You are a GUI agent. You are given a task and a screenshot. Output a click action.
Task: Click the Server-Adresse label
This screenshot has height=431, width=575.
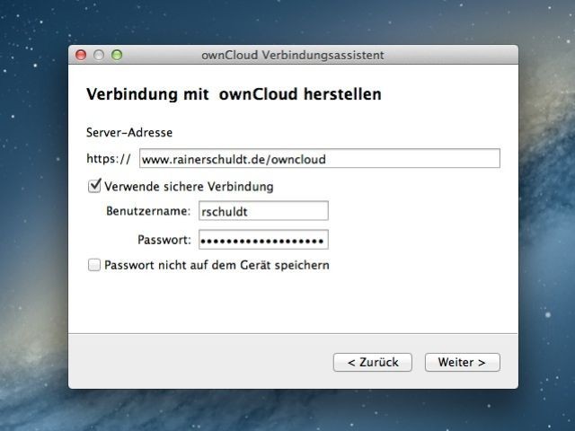(x=129, y=132)
